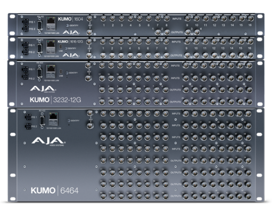The height and width of the screenshot is (213, 272).
Task: Tap the Identify button on KUMO 3232-12G
Action: pyautogui.click(x=67, y=73)
